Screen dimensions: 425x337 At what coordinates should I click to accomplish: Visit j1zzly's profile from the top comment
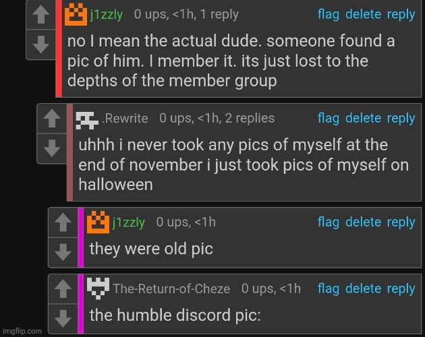pyautogui.click(x=107, y=15)
